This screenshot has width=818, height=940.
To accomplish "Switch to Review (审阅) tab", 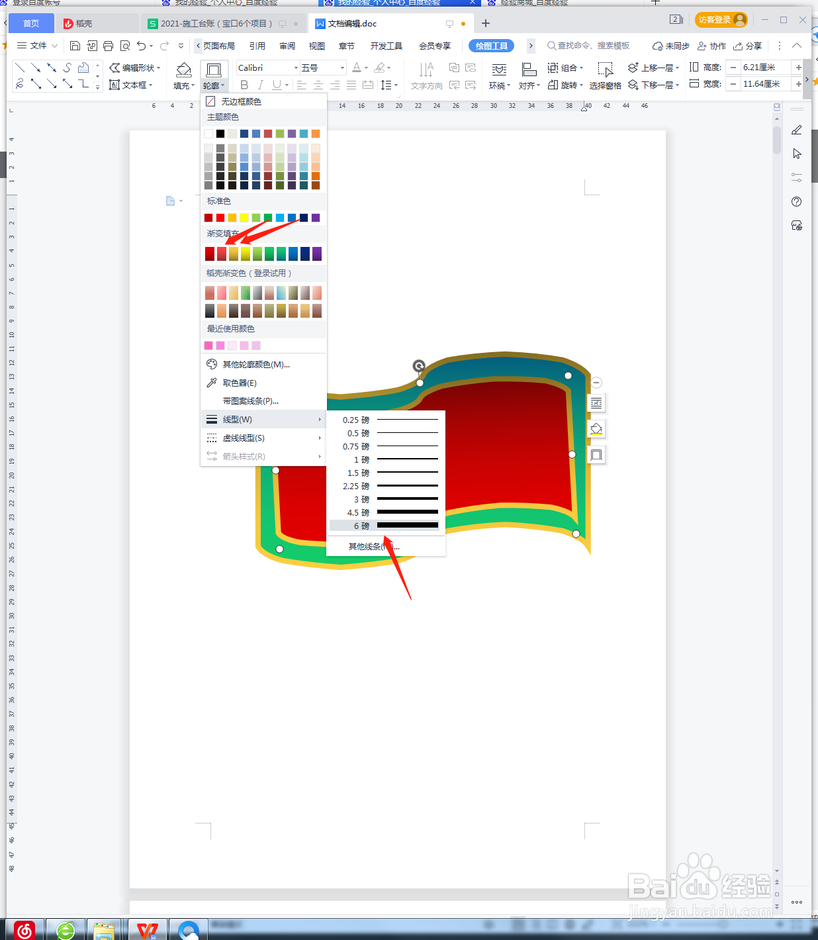I will 287,46.
